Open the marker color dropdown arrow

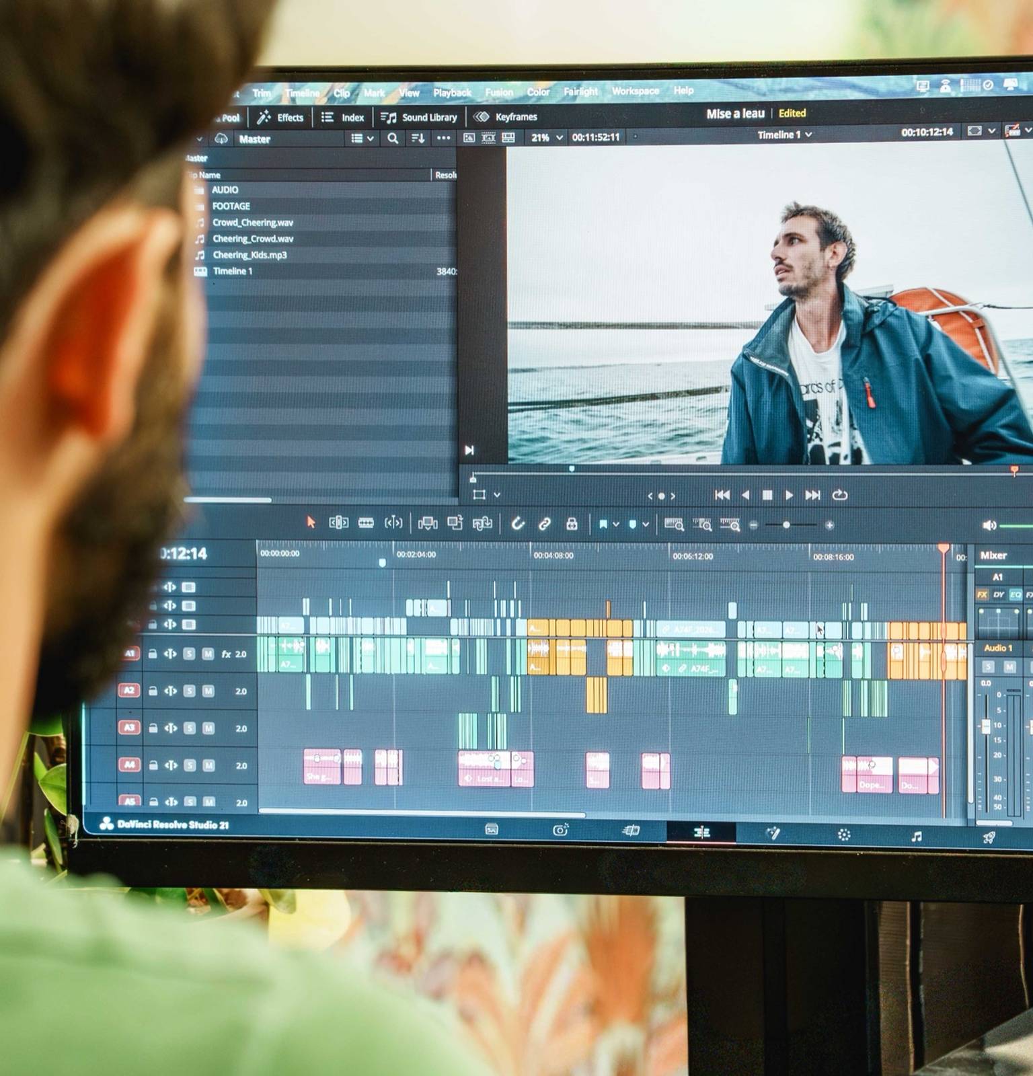tap(646, 524)
